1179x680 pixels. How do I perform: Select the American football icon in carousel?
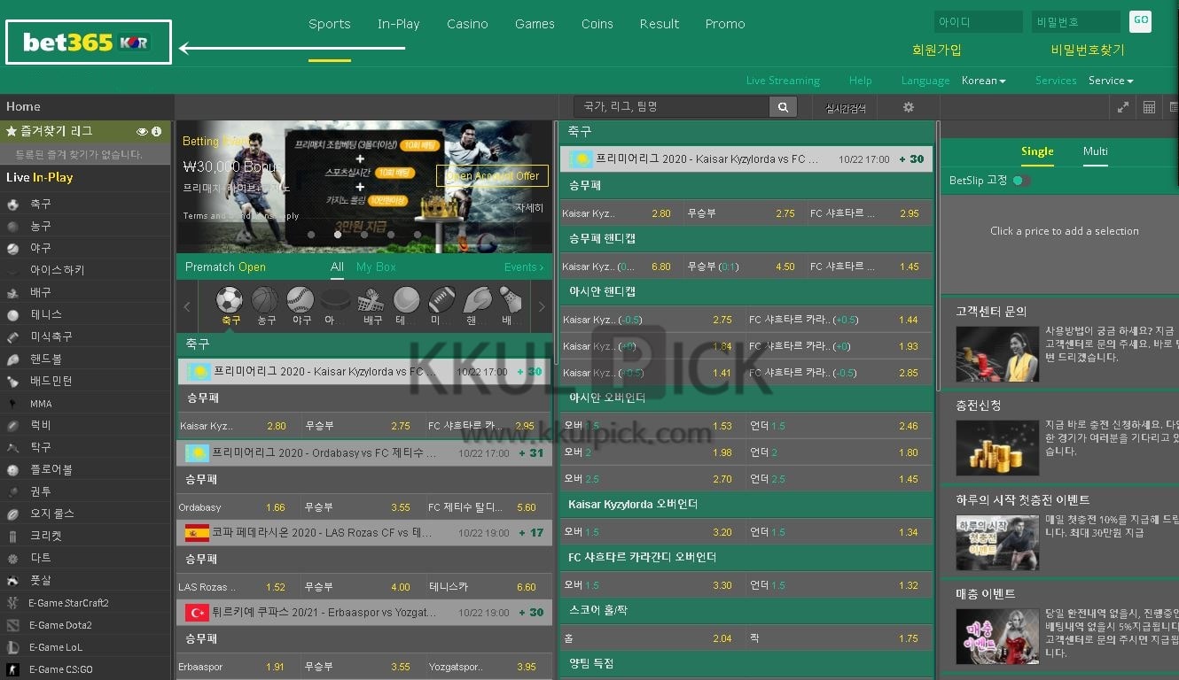point(441,299)
